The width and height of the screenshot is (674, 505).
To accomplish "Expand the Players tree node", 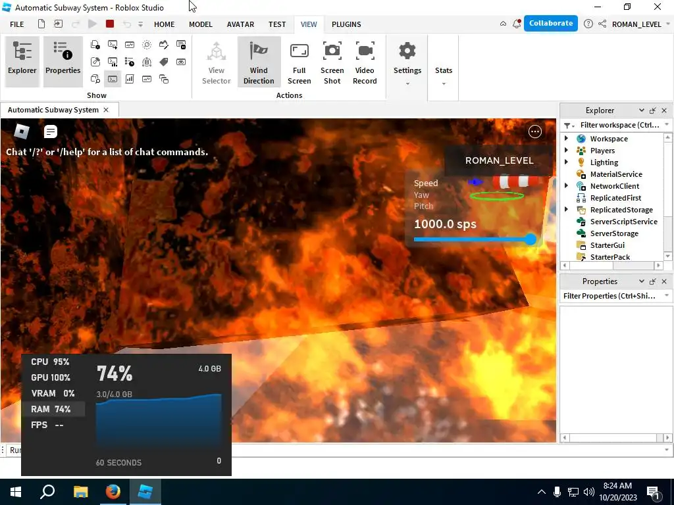I will tap(567, 151).
